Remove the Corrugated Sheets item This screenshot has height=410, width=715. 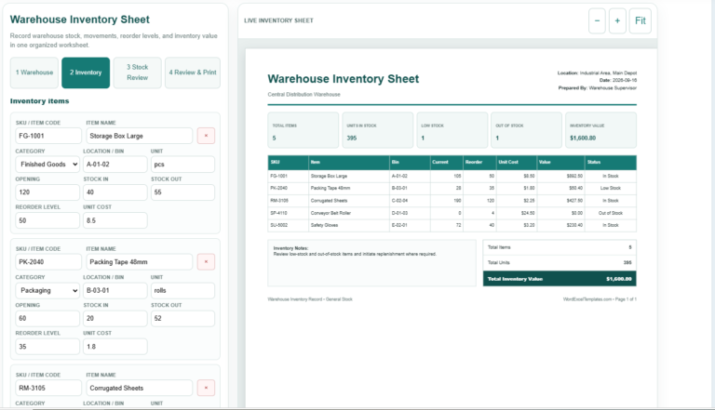[x=206, y=388]
